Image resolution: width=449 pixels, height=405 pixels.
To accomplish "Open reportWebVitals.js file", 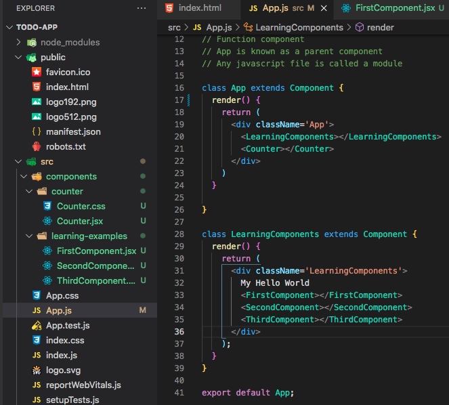I will pos(83,385).
